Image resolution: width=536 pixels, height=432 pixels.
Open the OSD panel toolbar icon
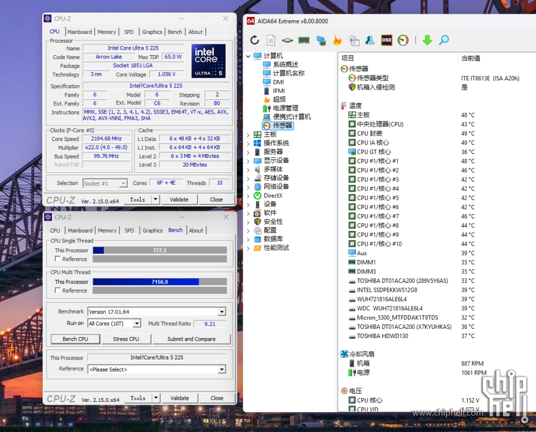[386, 40]
